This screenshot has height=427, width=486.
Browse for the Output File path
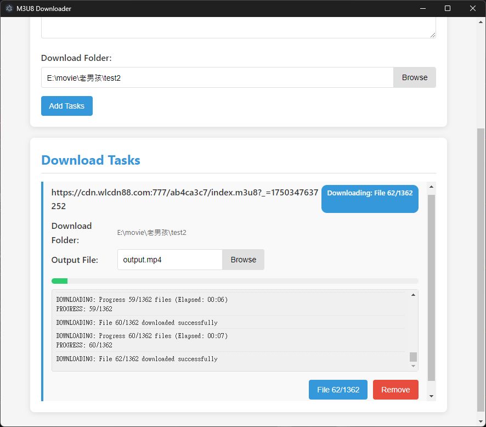click(x=243, y=260)
